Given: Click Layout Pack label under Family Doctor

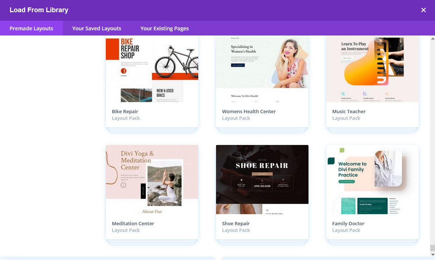Looking at the screenshot, I should (x=346, y=230).
